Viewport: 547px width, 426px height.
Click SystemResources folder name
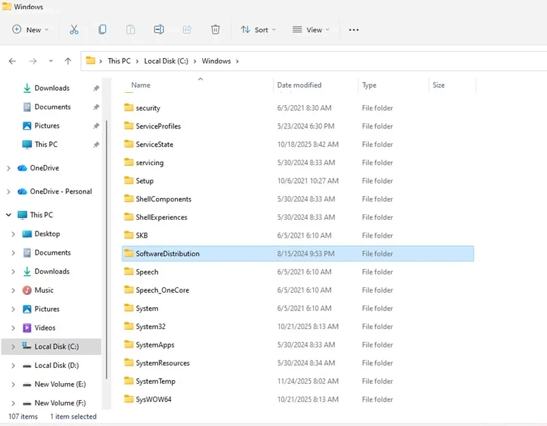[x=163, y=363]
